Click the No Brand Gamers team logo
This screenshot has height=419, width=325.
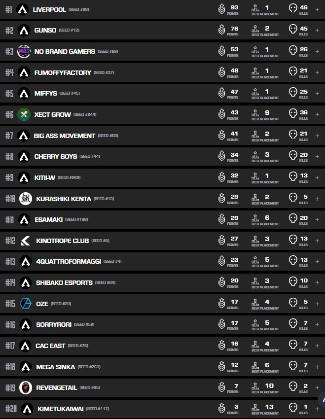coord(24,51)
